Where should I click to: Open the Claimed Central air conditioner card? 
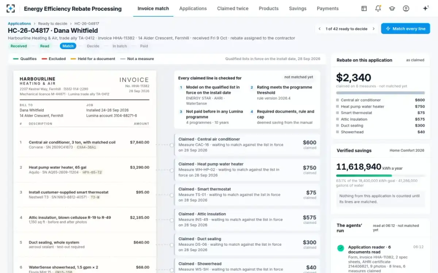tap(247, 145)
